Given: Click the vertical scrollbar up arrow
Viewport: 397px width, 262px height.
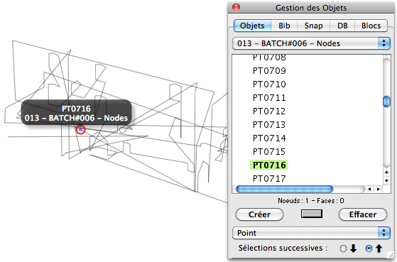Looking at the screenshot, I should 386,172.
